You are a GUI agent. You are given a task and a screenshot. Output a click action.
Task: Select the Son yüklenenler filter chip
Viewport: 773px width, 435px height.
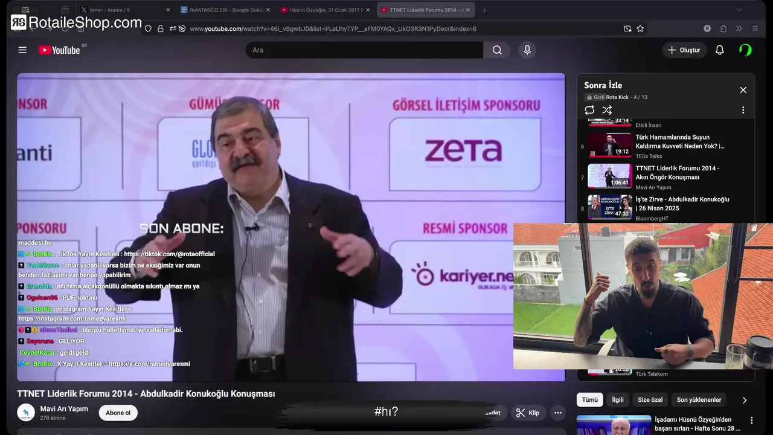coord(699,400)
